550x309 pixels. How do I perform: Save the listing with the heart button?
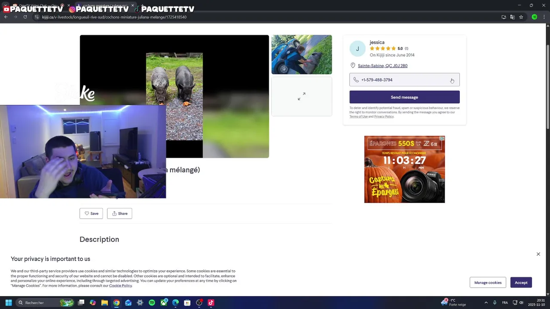tap(91, 213)
